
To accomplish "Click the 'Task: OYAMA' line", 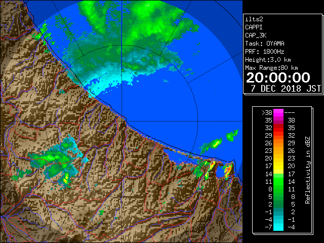I will [265, 44].
